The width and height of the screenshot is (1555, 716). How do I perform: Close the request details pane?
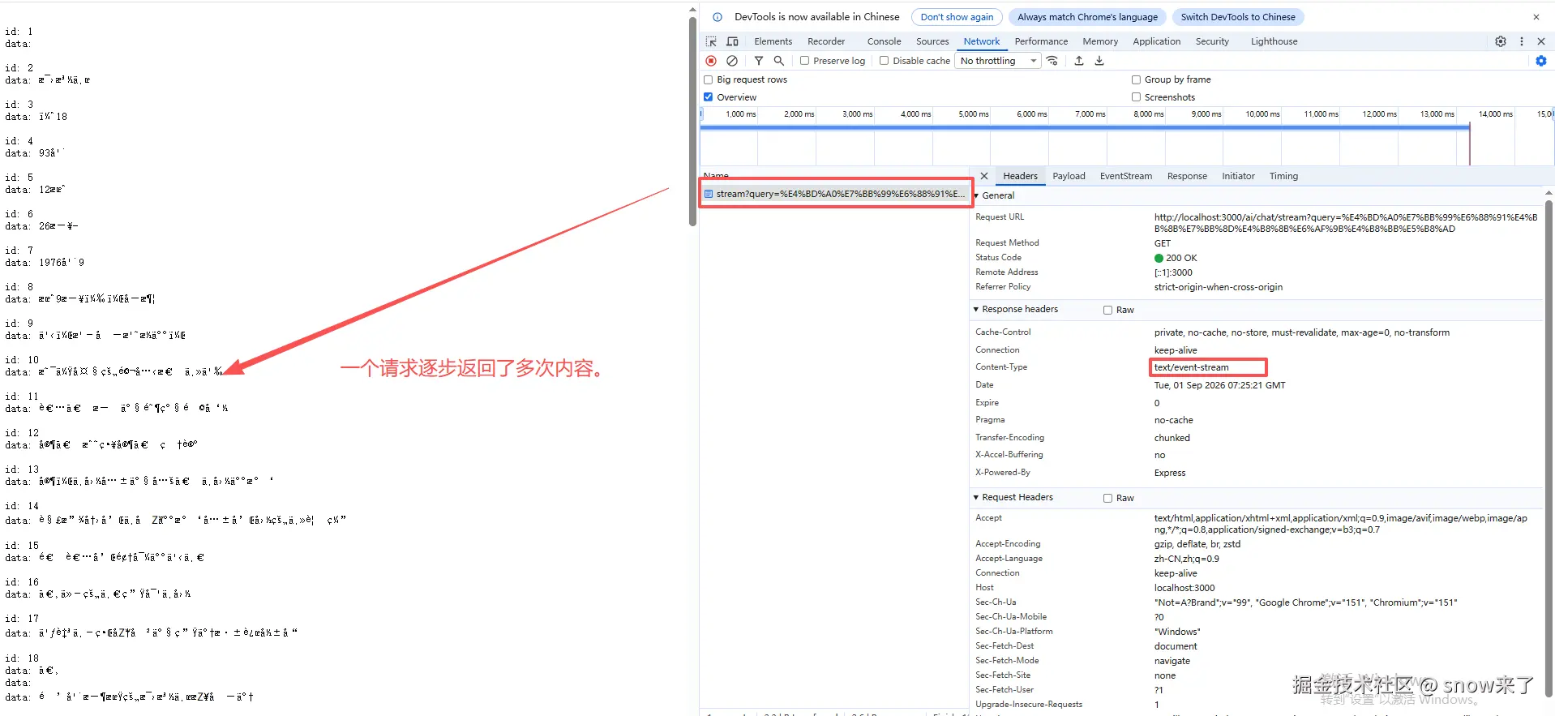click(984, 176)
